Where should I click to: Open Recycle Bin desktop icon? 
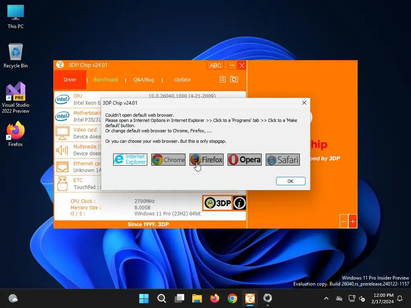pos(16,56)
